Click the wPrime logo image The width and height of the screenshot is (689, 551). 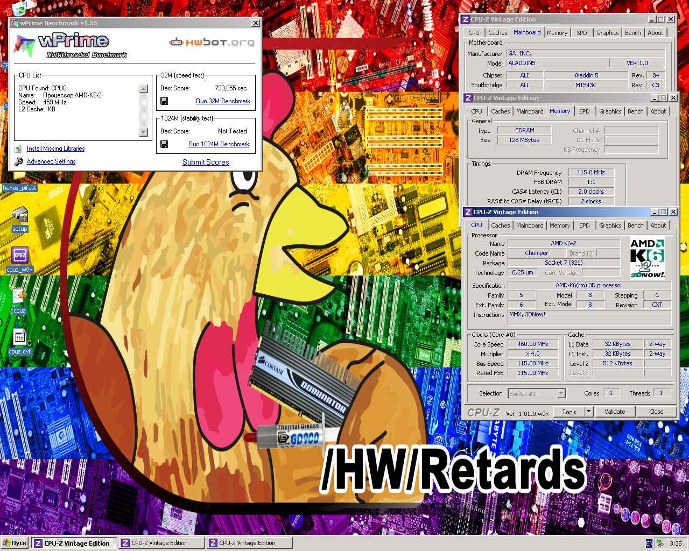70,45
